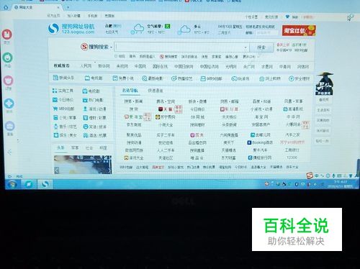Screen dimensions: 360x269
Task: Open a new browser tab with the plus button
Action: (68, 7)
